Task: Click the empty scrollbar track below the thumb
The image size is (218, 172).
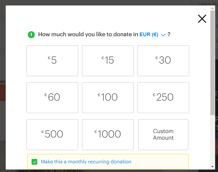Action: [x=212, y=140]
